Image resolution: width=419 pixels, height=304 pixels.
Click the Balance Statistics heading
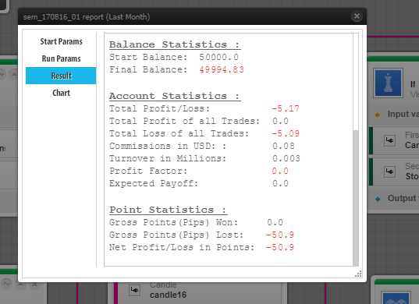click(x=175, y=44)
